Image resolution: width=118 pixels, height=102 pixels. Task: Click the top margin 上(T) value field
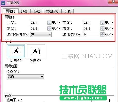pyautogui.click(x=39, y=23)
